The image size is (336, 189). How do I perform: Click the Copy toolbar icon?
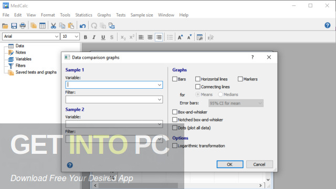tap(62, 26)
